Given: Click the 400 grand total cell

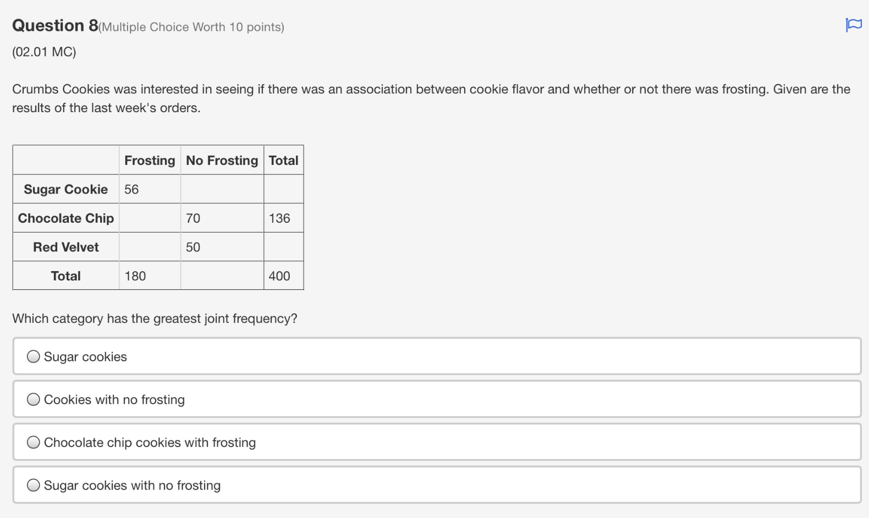Looking at the screenshot, I should [x=279, y=276].
